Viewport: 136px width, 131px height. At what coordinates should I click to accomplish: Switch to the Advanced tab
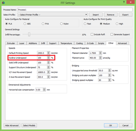[122, 43]
